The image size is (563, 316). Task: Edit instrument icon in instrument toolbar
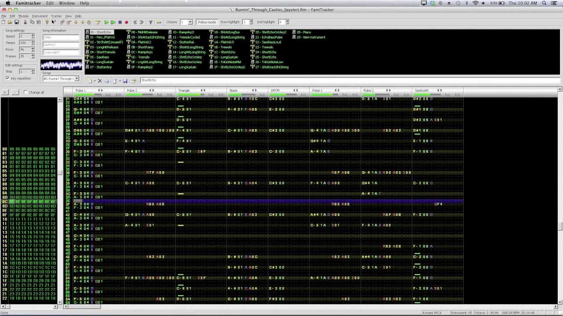coord(133,81)
